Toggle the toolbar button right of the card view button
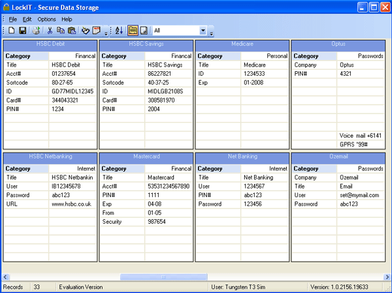 [x=144, y=31]
